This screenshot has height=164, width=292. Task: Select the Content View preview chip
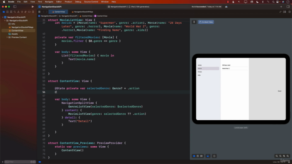(x=206, y=22)
